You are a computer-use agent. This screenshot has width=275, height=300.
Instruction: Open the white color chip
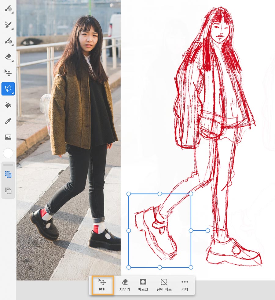pyautogui.click(x=8, y=153)
